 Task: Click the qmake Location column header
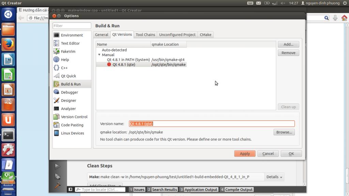point(168,44)
